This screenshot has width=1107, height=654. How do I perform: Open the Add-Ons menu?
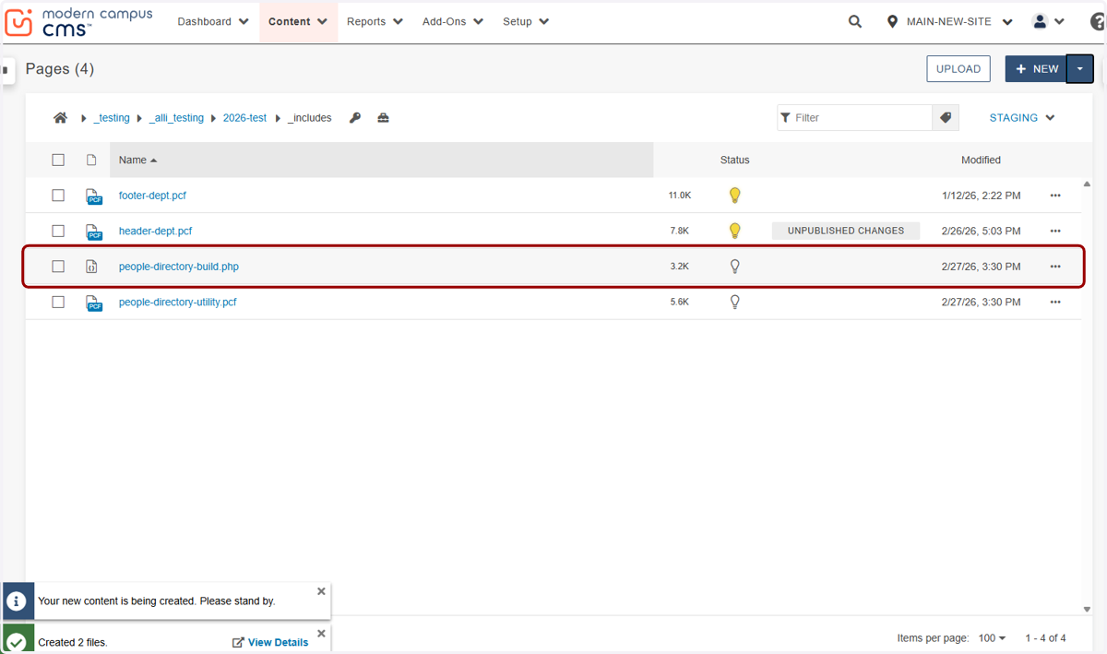coord(452,21)
